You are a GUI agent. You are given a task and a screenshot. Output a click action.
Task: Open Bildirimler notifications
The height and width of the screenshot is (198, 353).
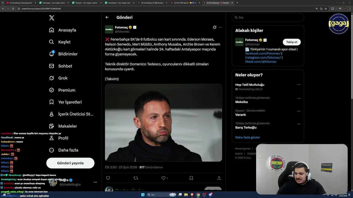(63, 54)
